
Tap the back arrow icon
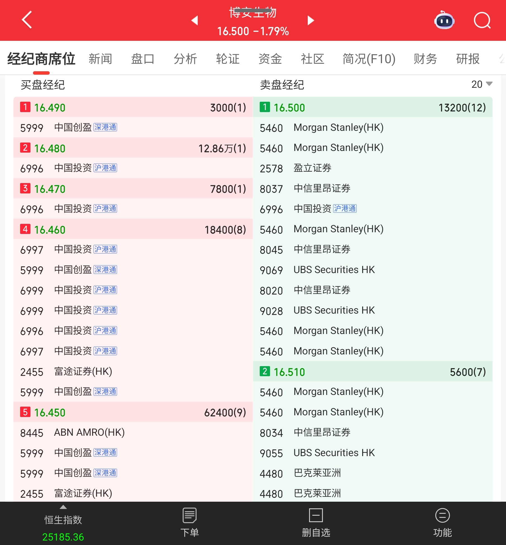[27, 20]
